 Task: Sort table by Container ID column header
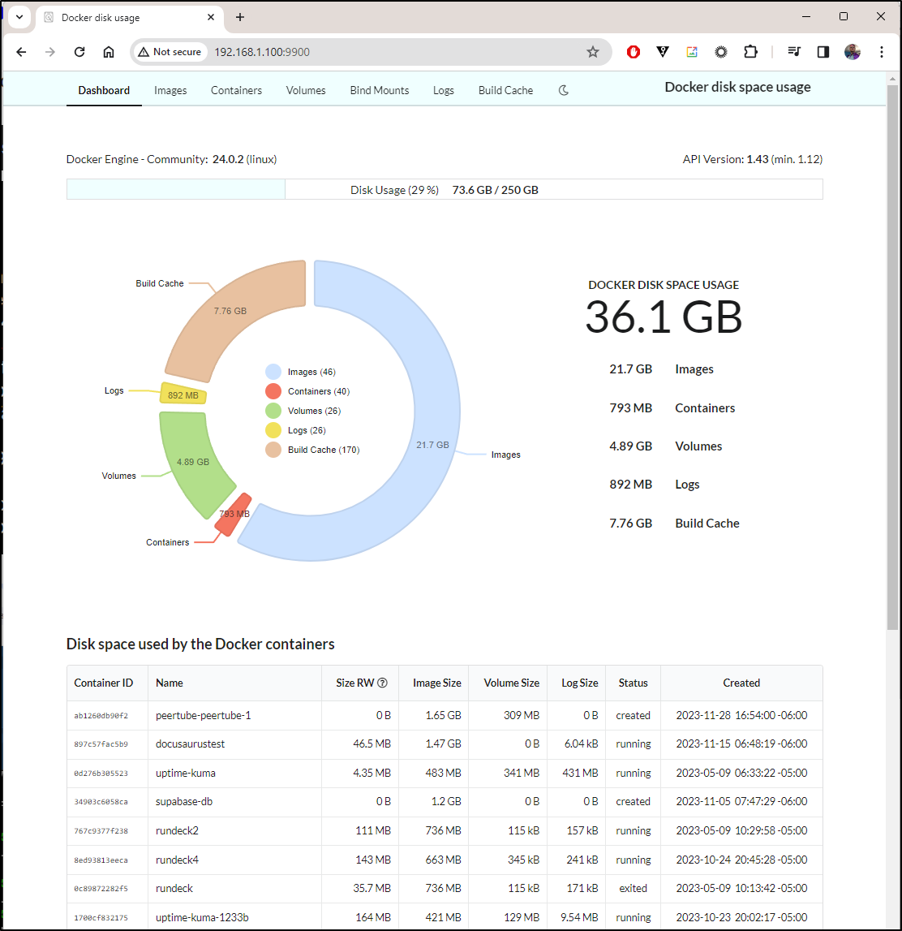coord(107,683)
